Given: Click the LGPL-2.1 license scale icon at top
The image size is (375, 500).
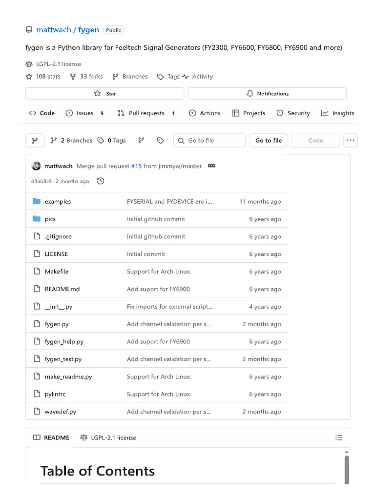Looking at the screenshot, I should [x=29, y=64].
